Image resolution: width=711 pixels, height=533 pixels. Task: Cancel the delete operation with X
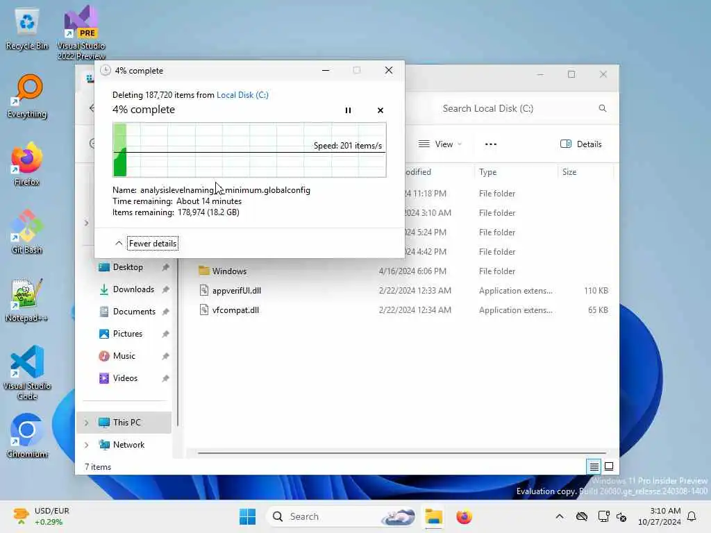coord(380,110)
